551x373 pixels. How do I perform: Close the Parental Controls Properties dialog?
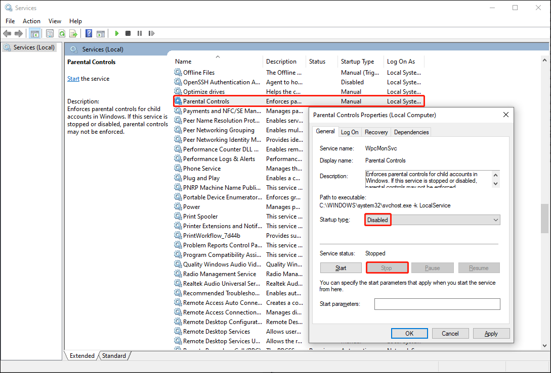pyautogui.click(x=505, y=115)
